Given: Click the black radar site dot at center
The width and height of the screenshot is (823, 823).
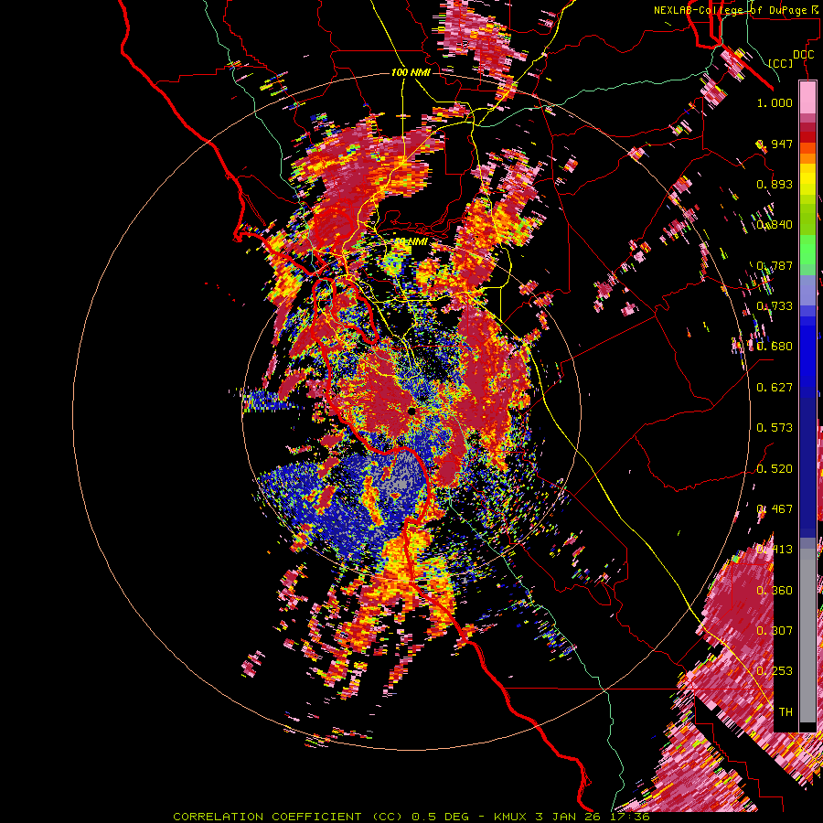Looking at the screenshot, I should click(x=411, y=411).
